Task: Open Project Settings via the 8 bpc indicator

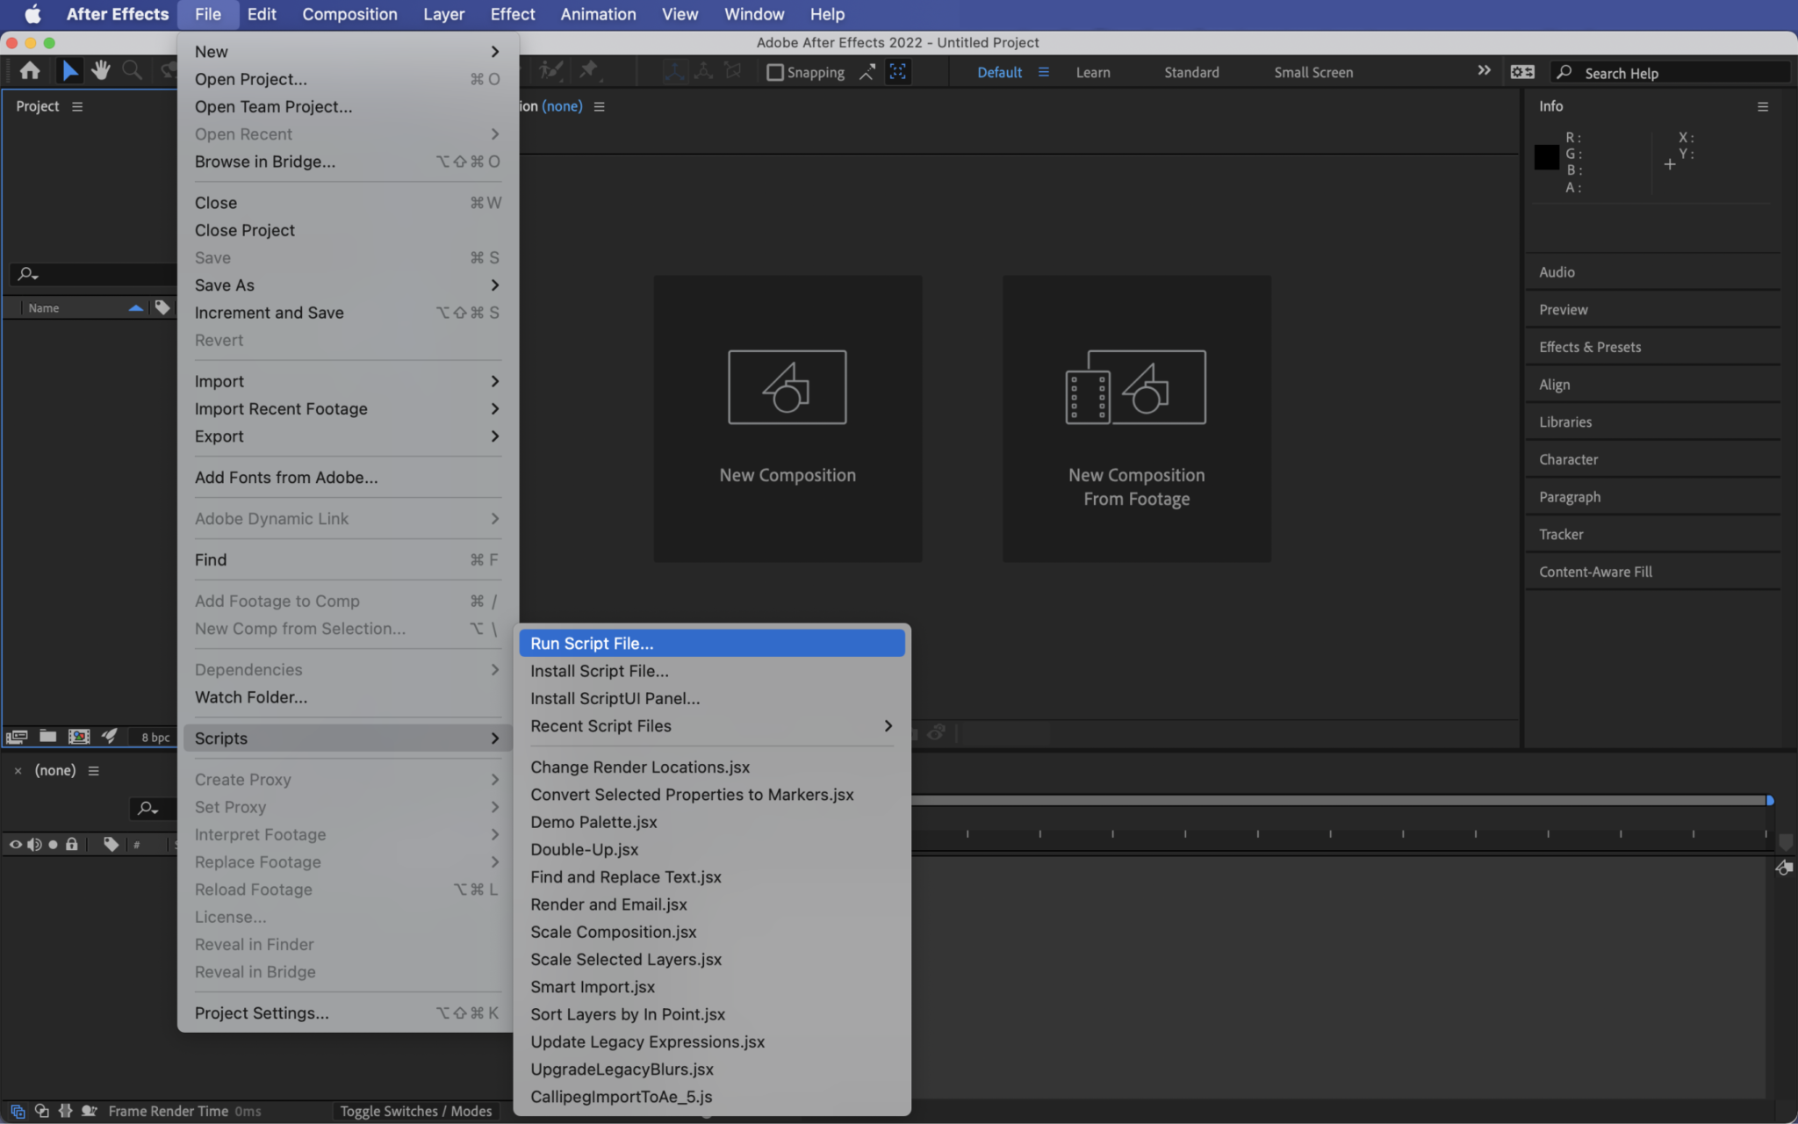Action: tap(154, 738)
